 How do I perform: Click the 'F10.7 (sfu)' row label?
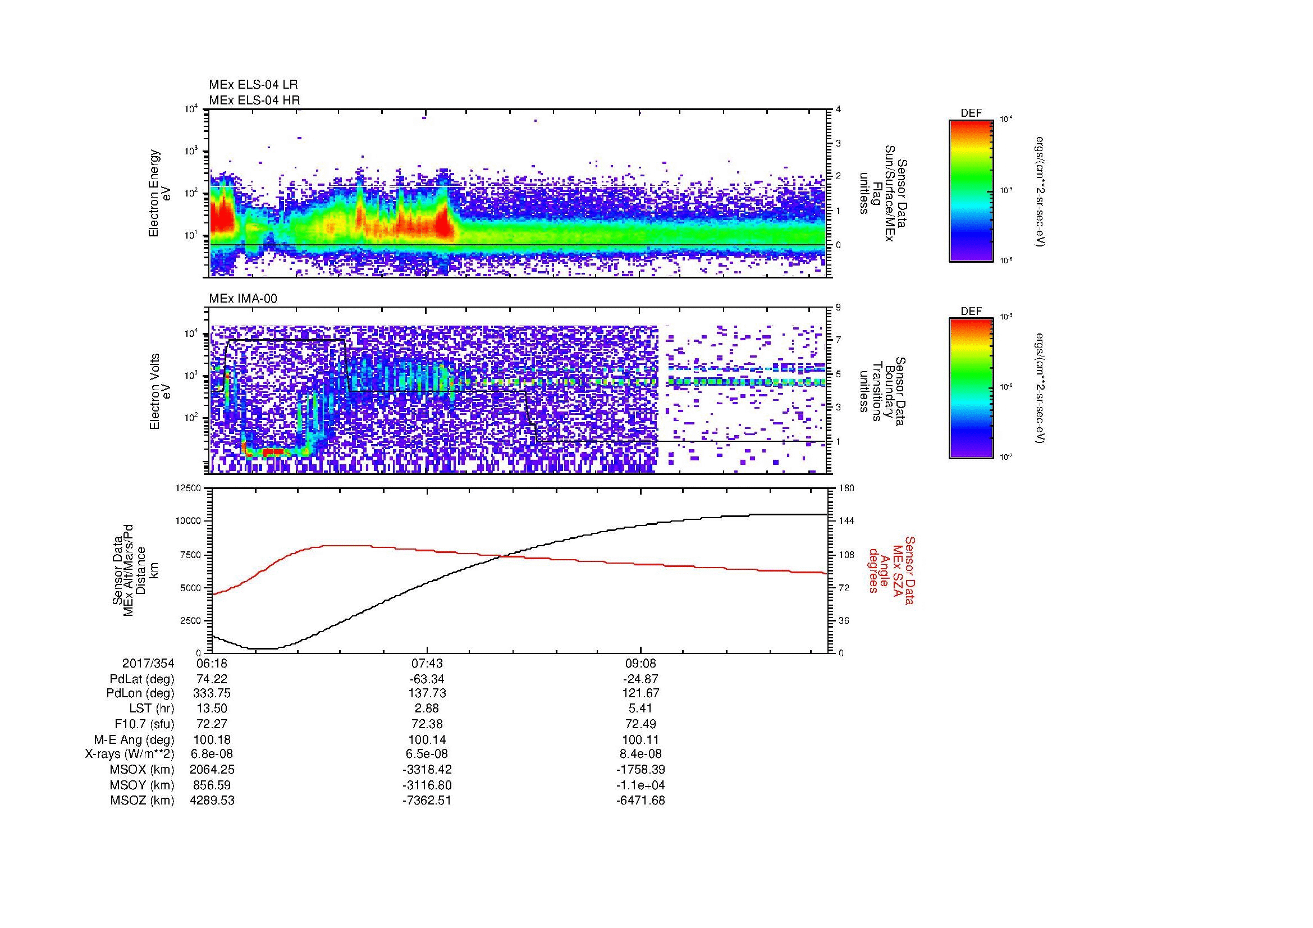point(144,724)
